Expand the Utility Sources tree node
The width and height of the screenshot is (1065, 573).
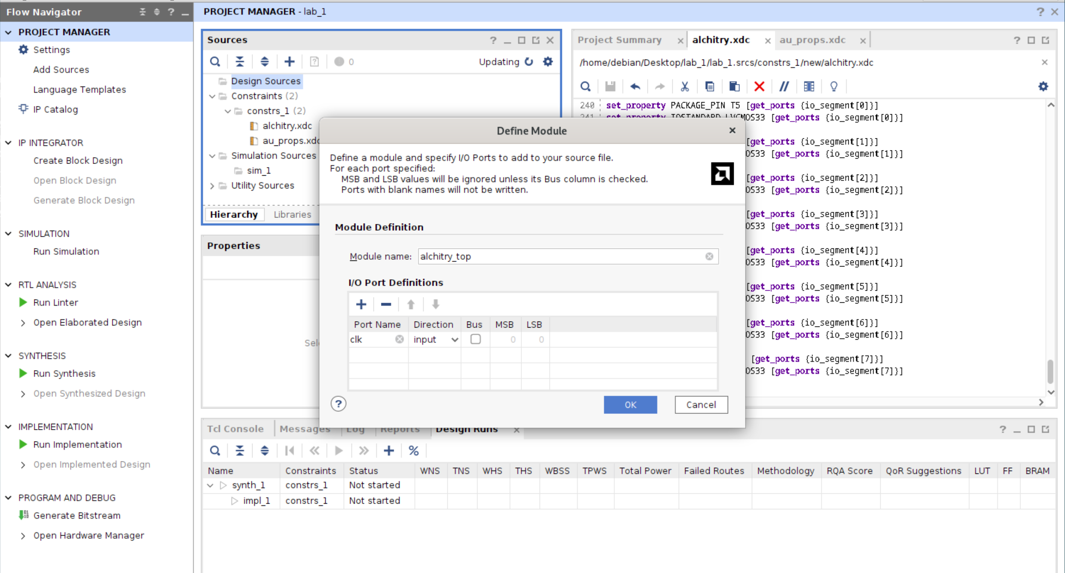pyautogui.click(x=212, y=186)
